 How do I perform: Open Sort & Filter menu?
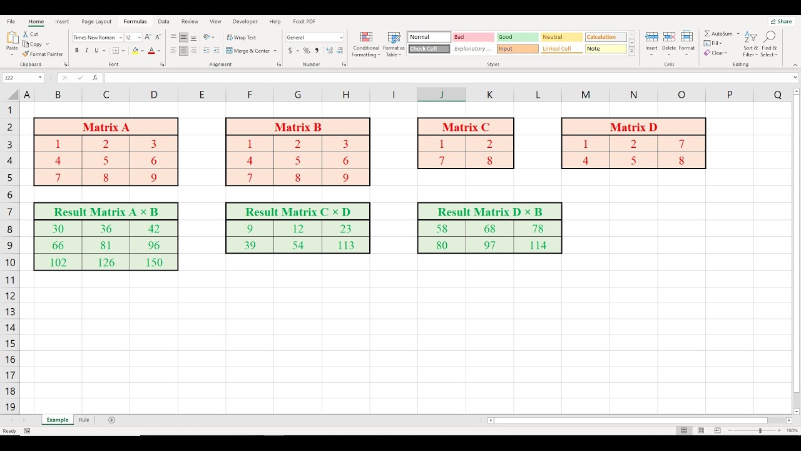(750, 44)
